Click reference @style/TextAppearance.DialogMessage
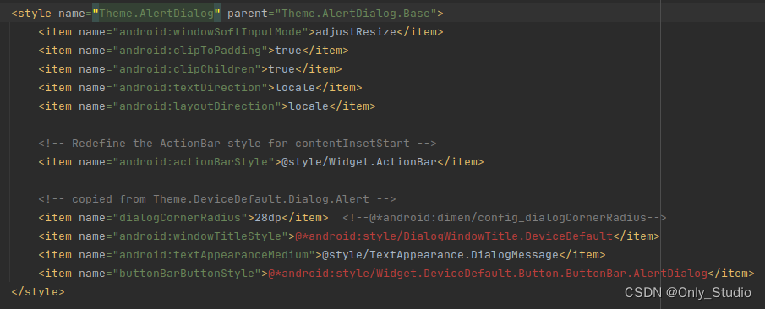Image resolution: width=765 pixels, height=309 pixels. click(440, 255)
